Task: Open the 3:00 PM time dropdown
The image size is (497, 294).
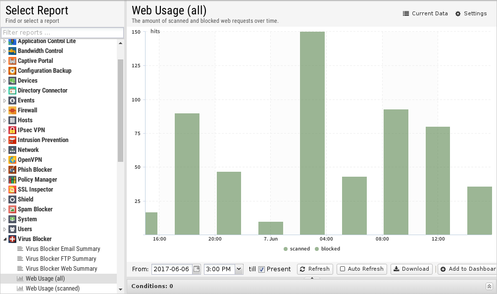Action: coord(239,269)
